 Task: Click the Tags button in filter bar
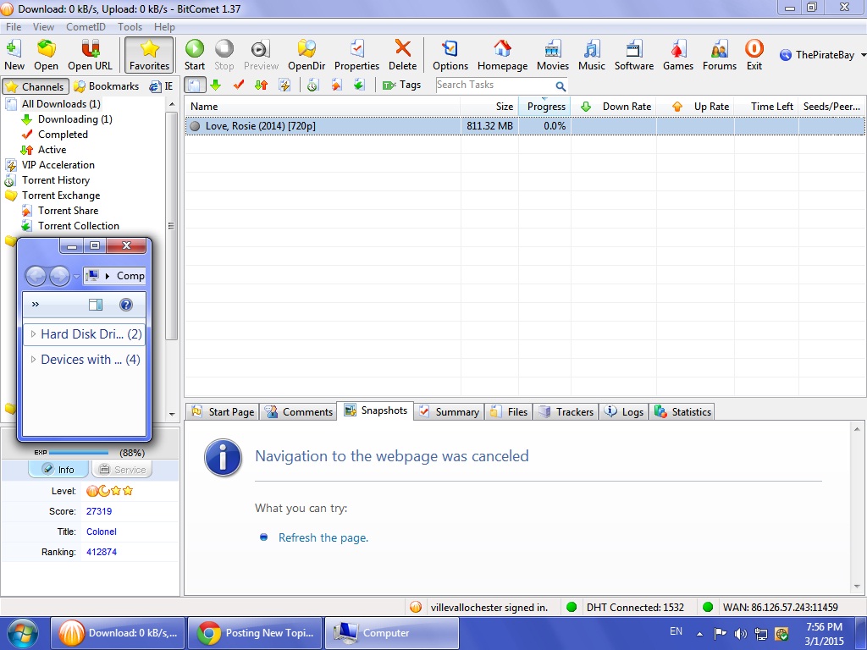[402, 85]
